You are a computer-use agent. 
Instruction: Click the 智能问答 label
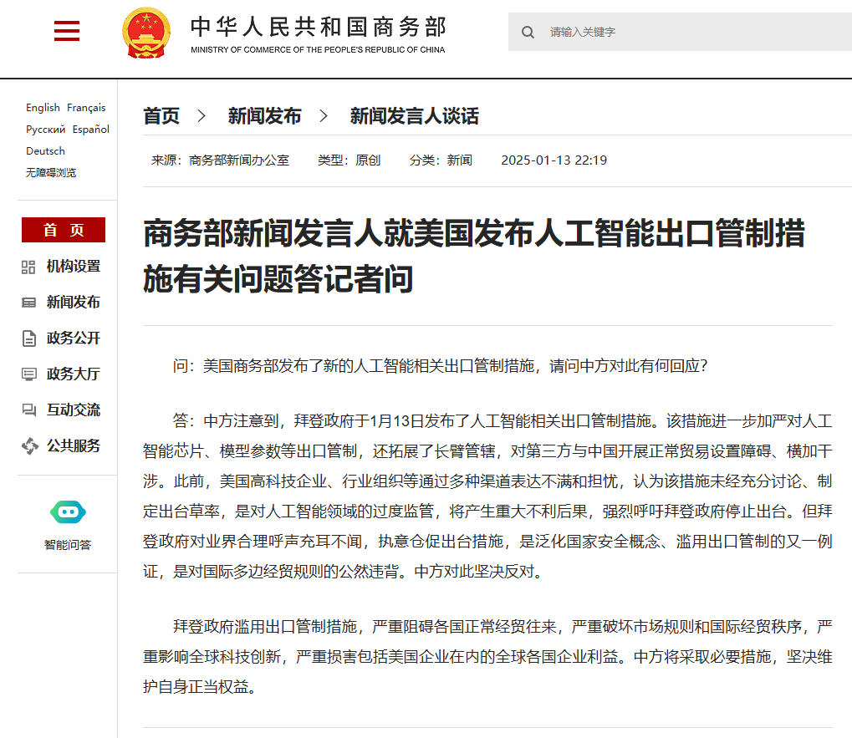click(68, 545)
